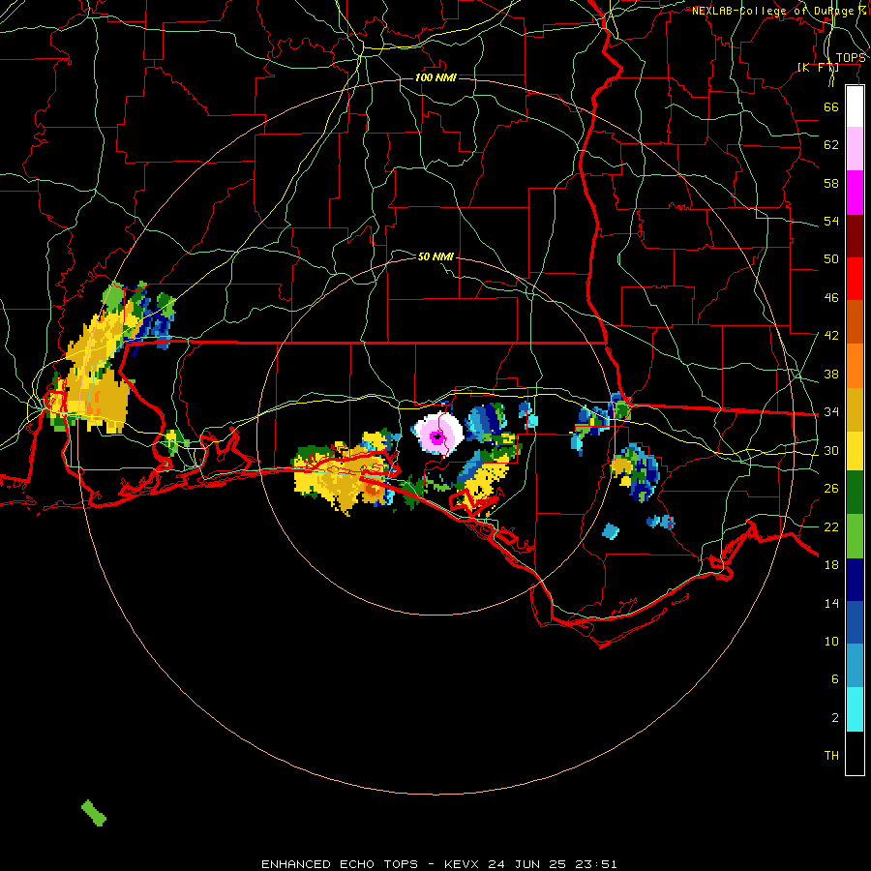Screen dimensions: 871x871
Task: Click the cyan swatch in the legend
Action: (x=855, y=709)
